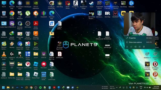The height and width of the screenshot is (90, 161).
Task: Select the Autodesk Fusion 360 icon
Action: (36, 35)
